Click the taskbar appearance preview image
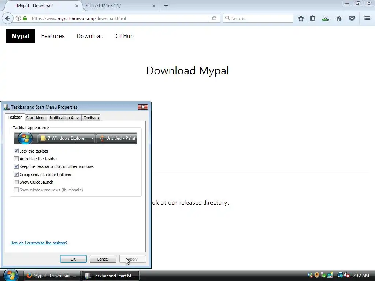 click(75, 138)
